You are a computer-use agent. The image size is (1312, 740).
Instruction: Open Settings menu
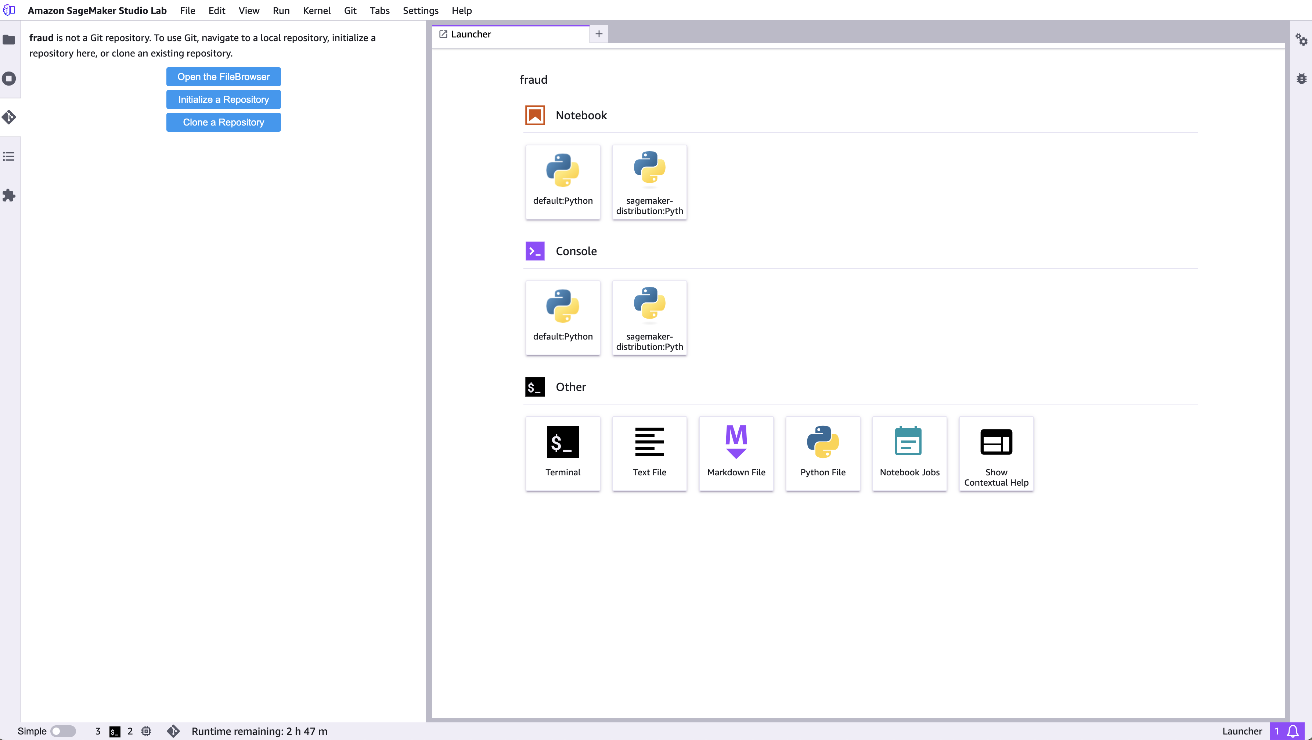419,10
